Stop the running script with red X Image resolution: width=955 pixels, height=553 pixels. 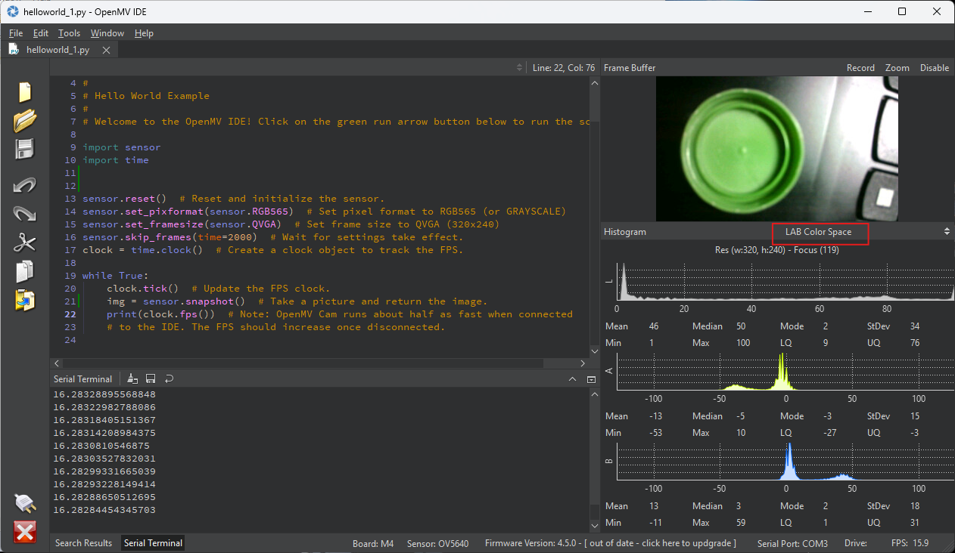tap(25, 532)
